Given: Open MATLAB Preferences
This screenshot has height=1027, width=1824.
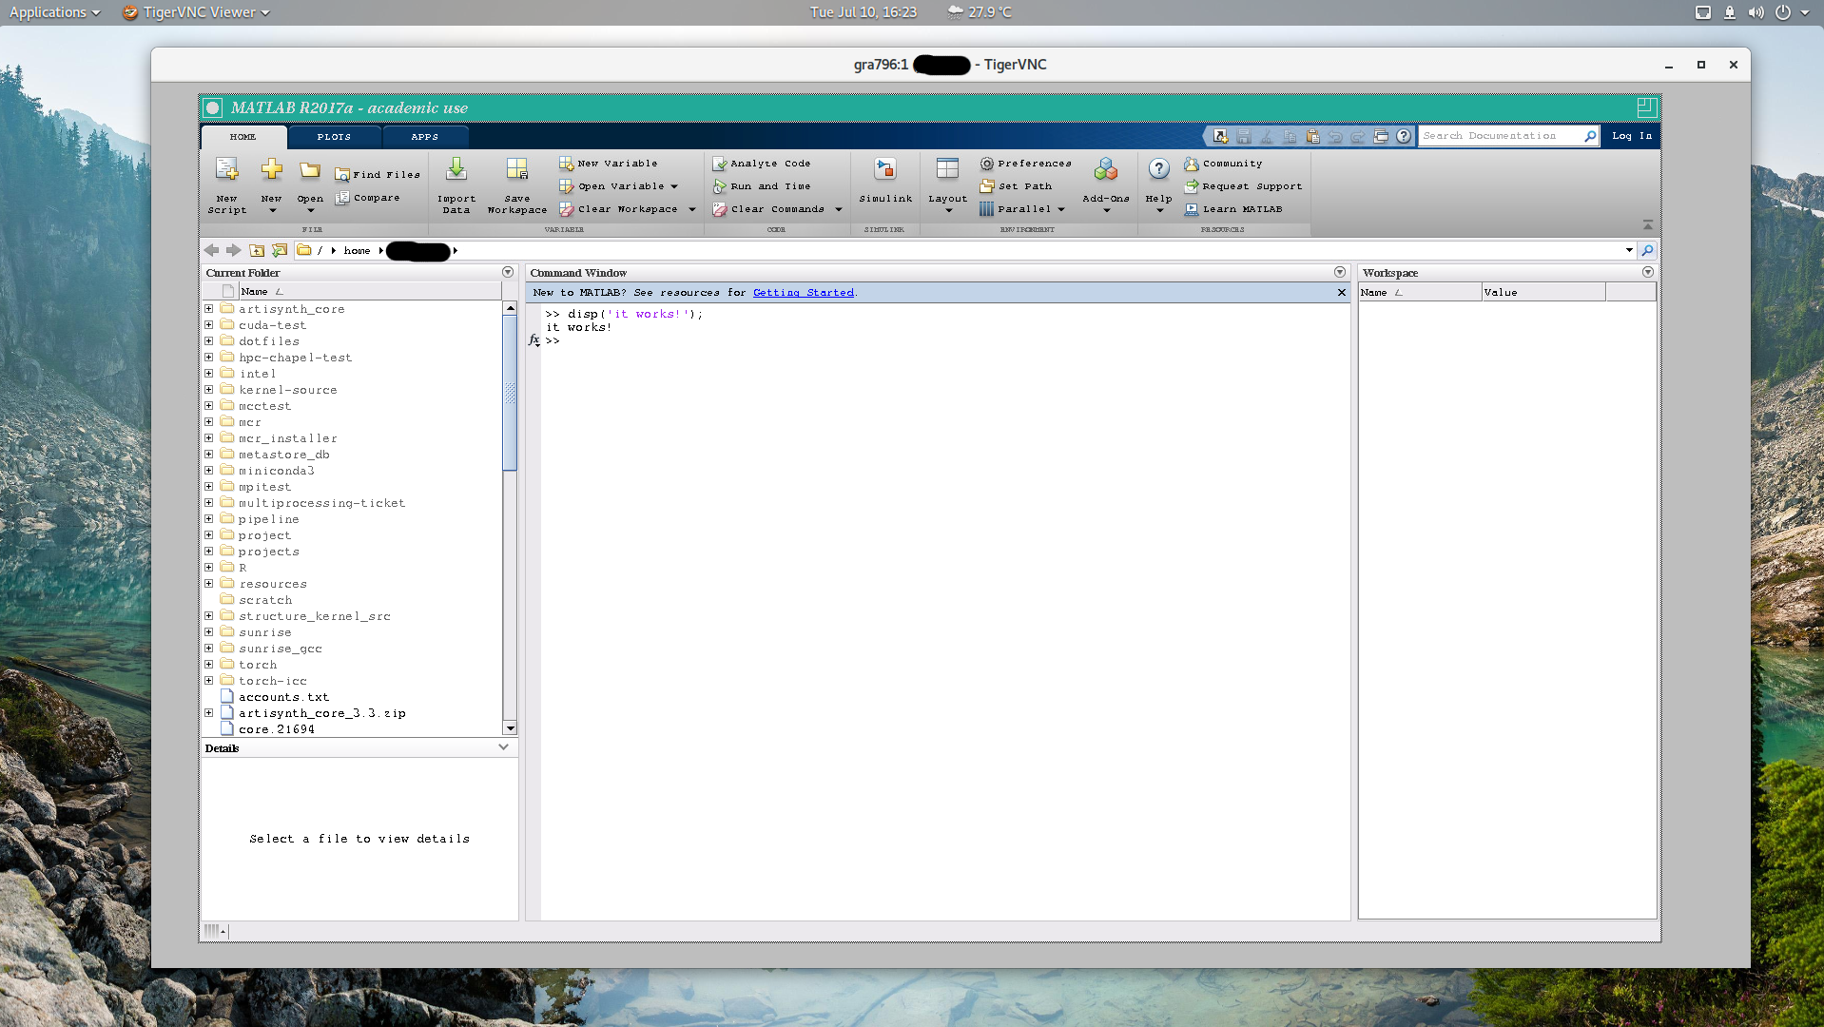Looking at the screenshot, I should point(1026,164).
